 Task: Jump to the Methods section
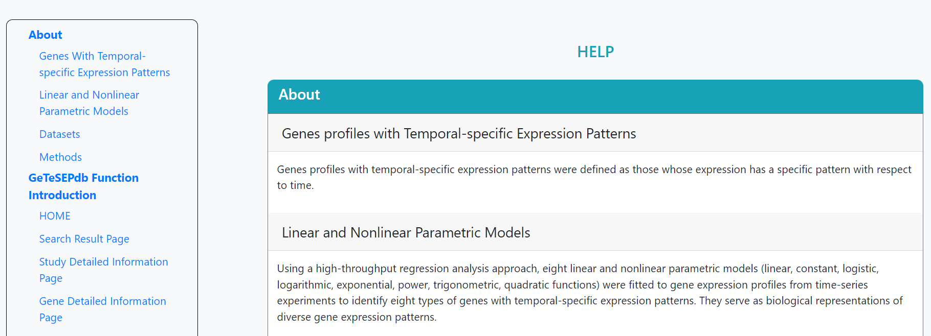tap(60, 157)
